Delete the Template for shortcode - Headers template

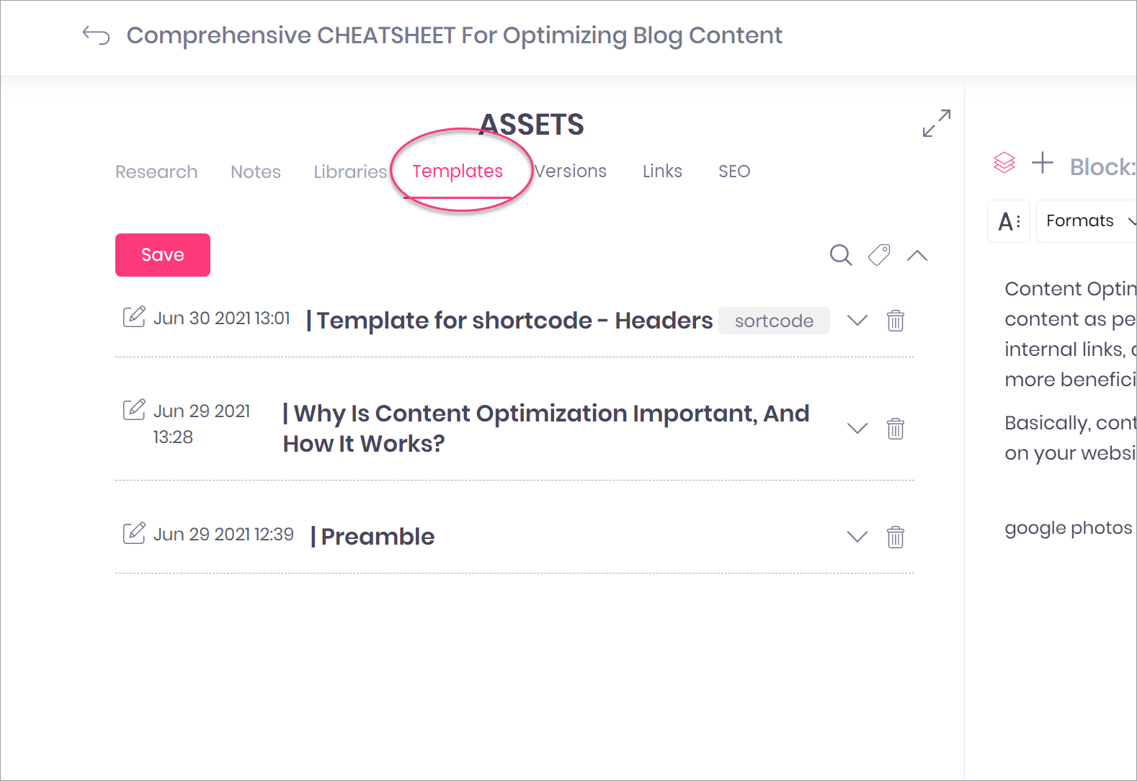pos(896,320)
